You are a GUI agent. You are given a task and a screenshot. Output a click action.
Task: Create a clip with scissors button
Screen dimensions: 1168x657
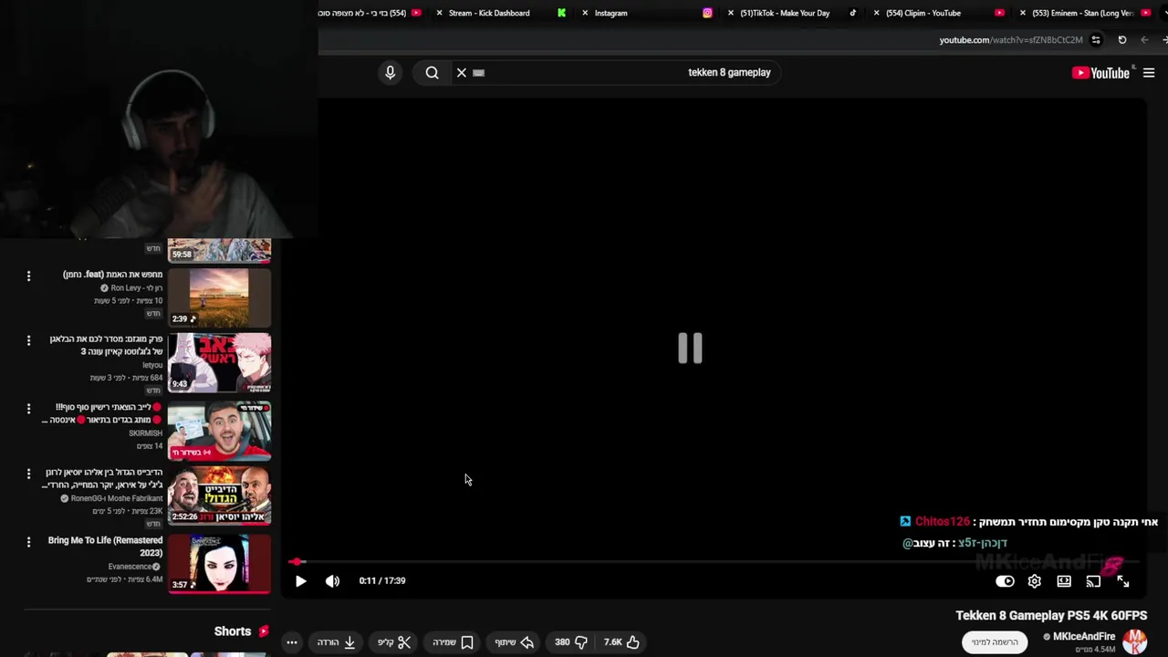click(395, 642)
